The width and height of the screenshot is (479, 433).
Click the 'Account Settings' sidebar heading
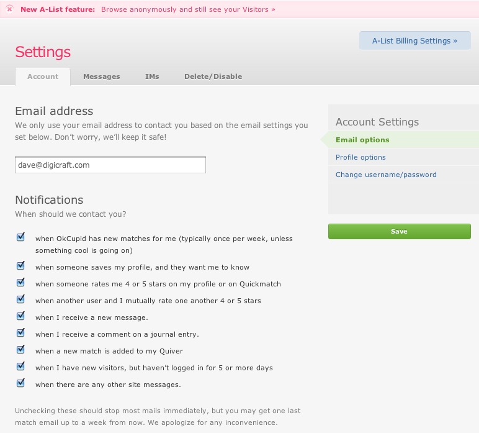tap(377, 122)
